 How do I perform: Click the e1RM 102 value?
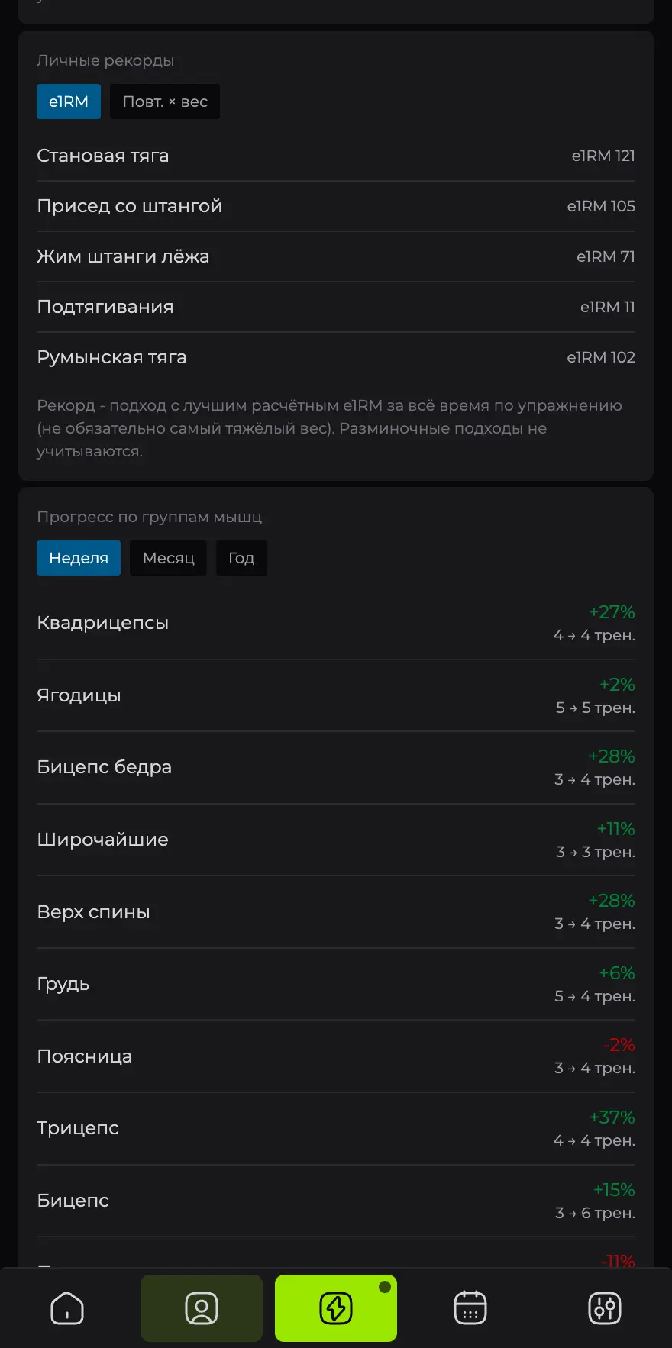click(x=601, y=357)
